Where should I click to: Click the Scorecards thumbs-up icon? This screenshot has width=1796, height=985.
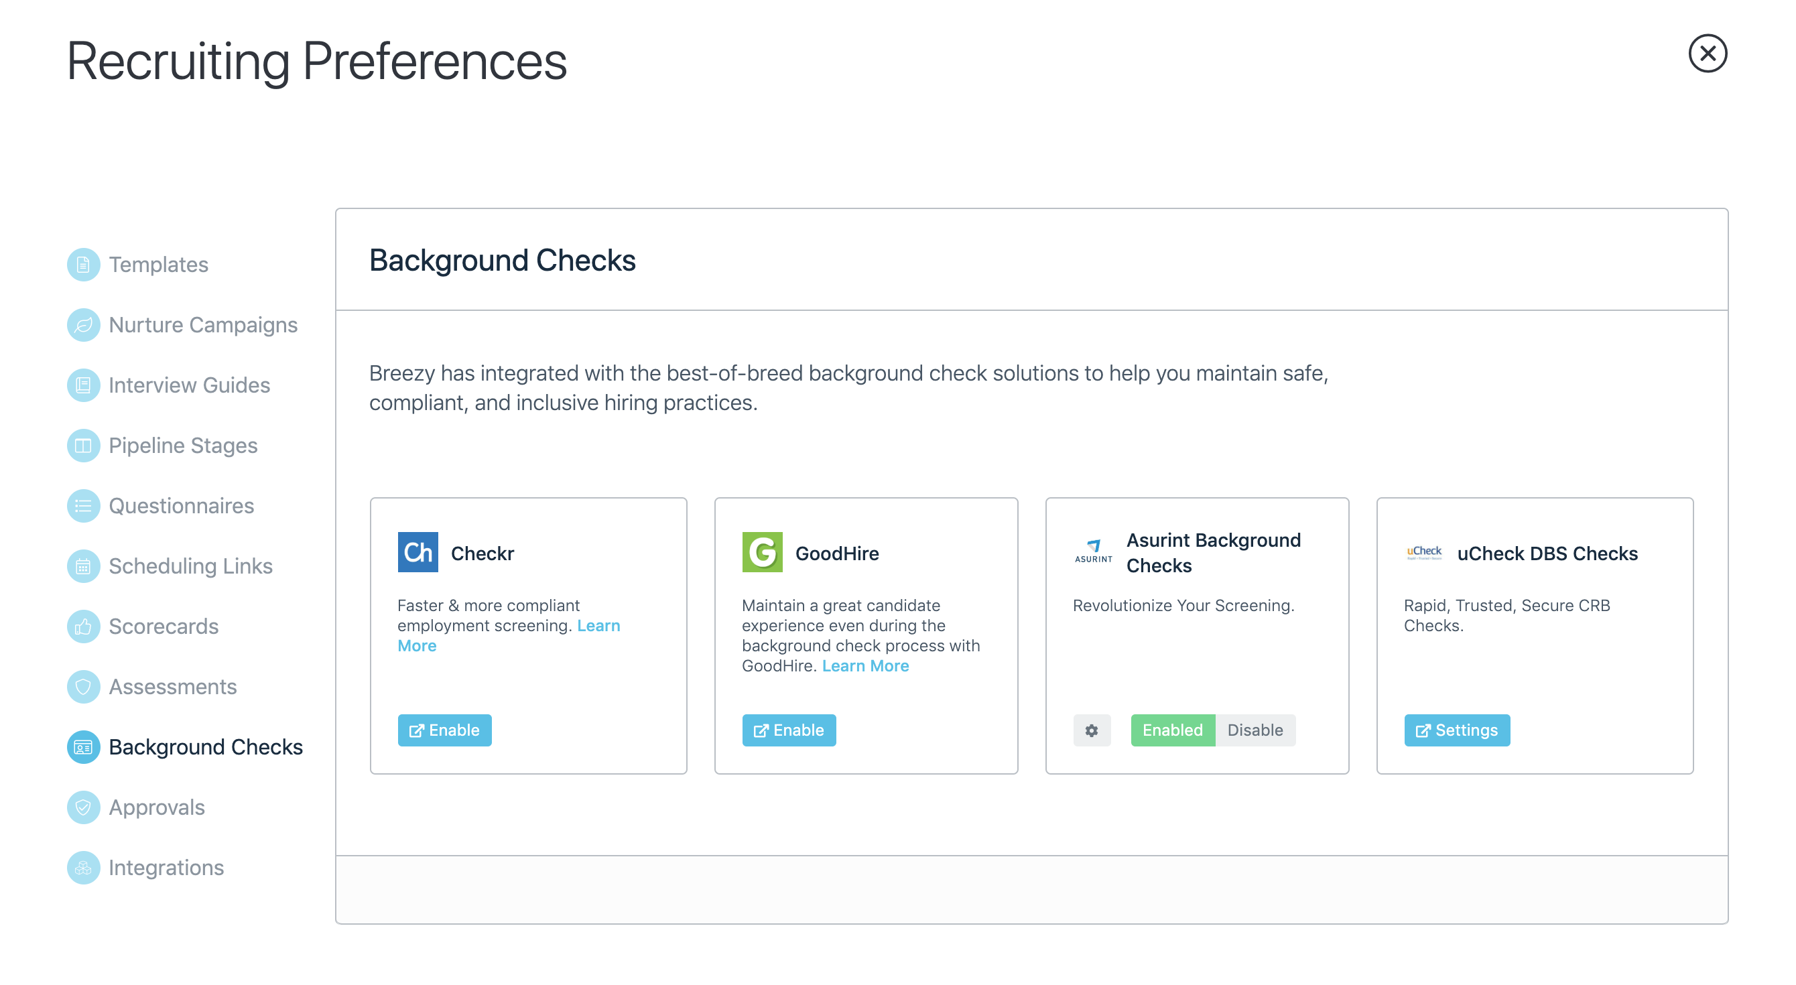point(83,627)
